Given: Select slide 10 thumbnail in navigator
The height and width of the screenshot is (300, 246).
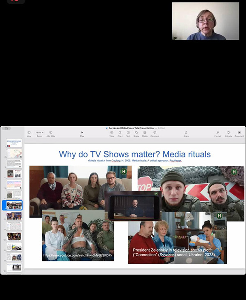Looking at the screenshot, I should point(14,236).
